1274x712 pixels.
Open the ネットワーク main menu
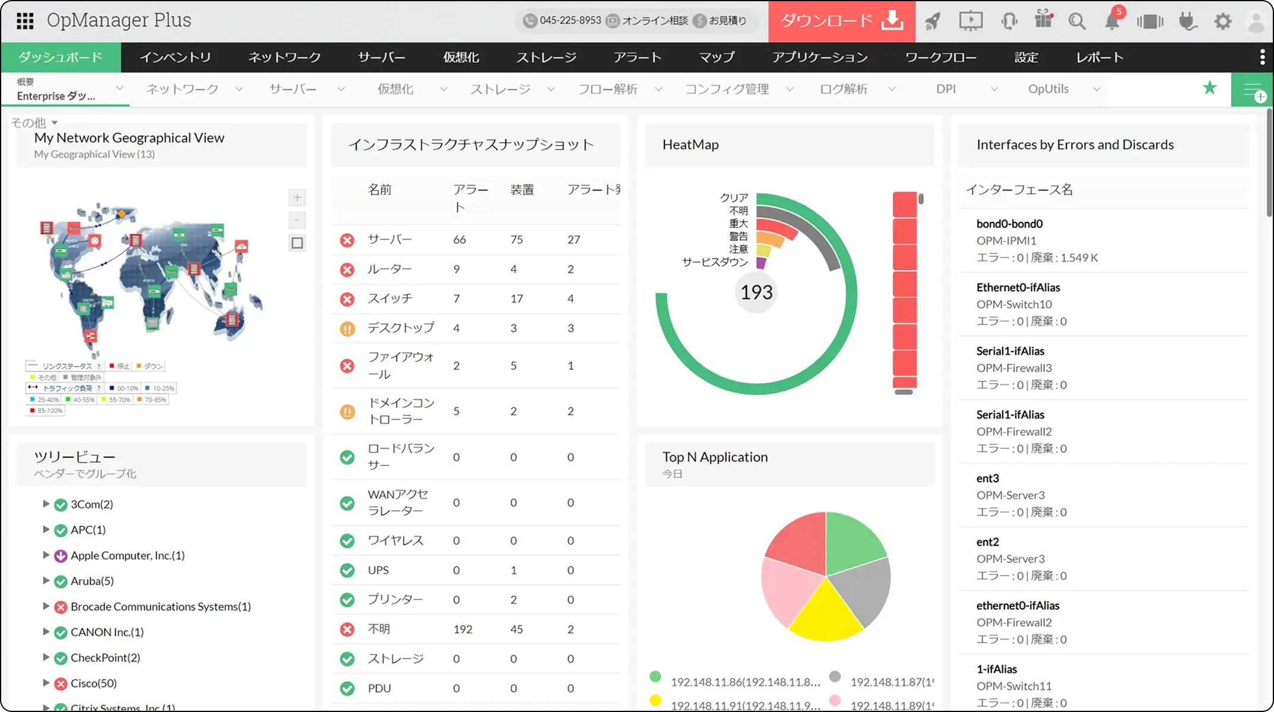click(284, 57)
